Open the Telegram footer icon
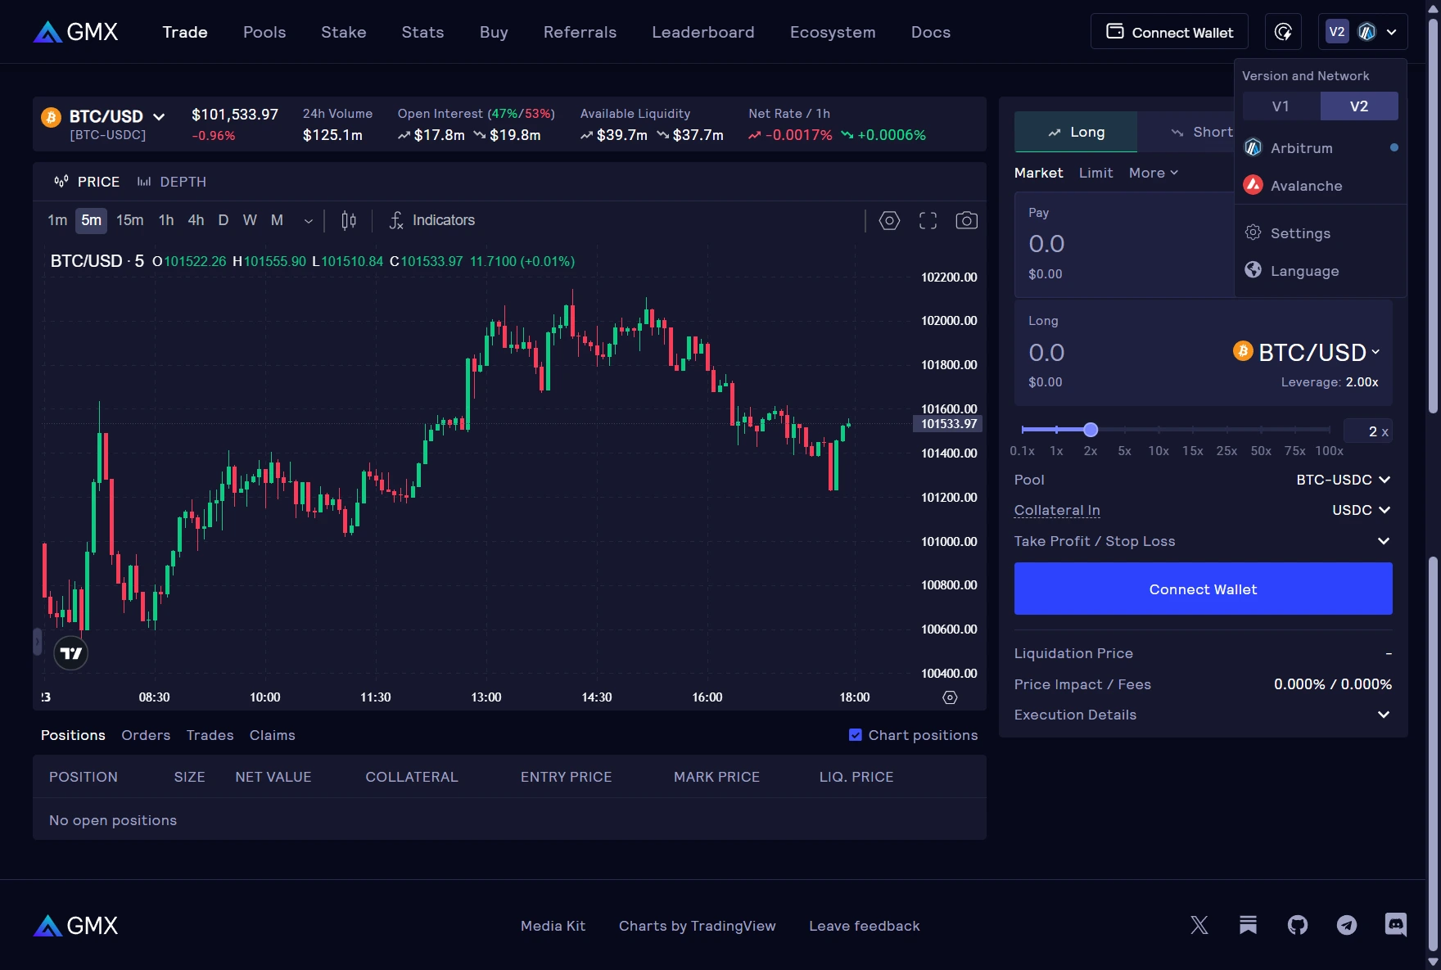 pos(1347,925)
